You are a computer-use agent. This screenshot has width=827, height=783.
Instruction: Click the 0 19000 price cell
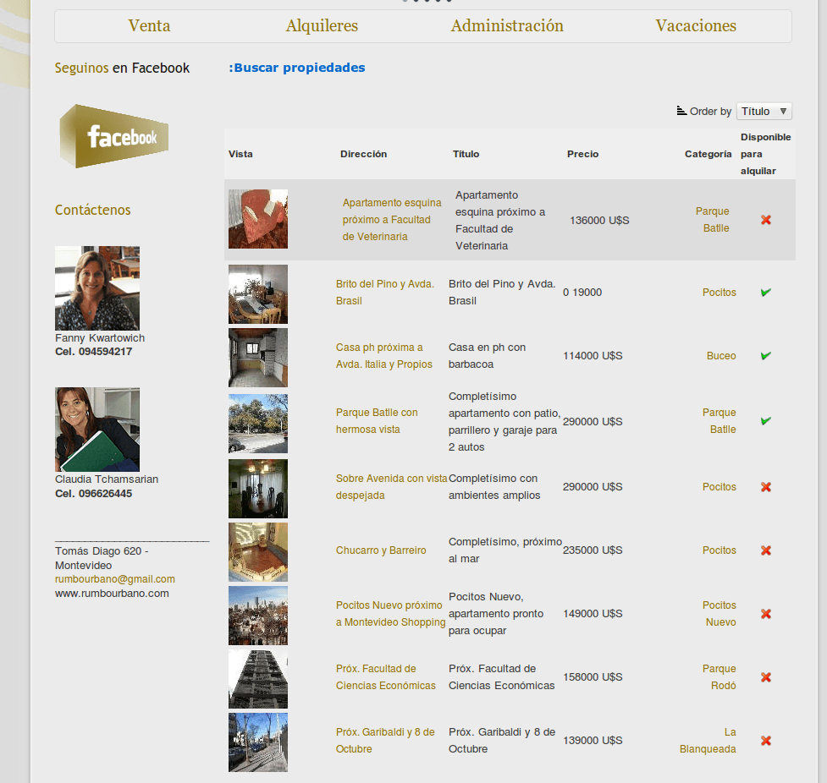(x=582, y=293)
